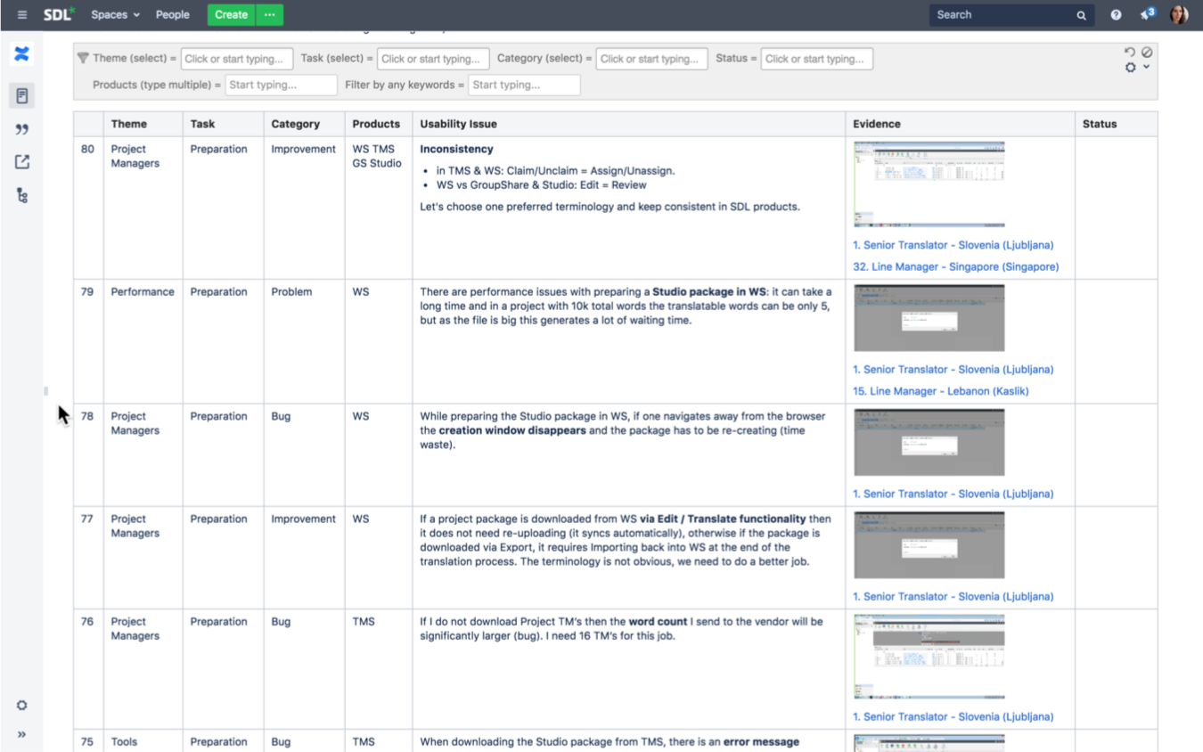Open '32. Line Manager - Singapore' link
Viewport: 1203px width, 752px height.
(x=955, y=266)
